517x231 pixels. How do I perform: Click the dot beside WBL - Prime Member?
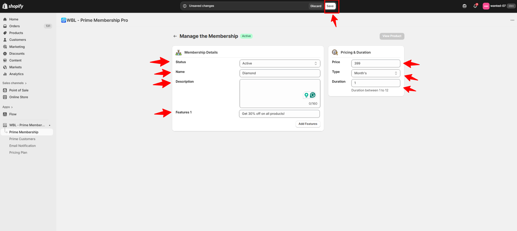[49, 125]
